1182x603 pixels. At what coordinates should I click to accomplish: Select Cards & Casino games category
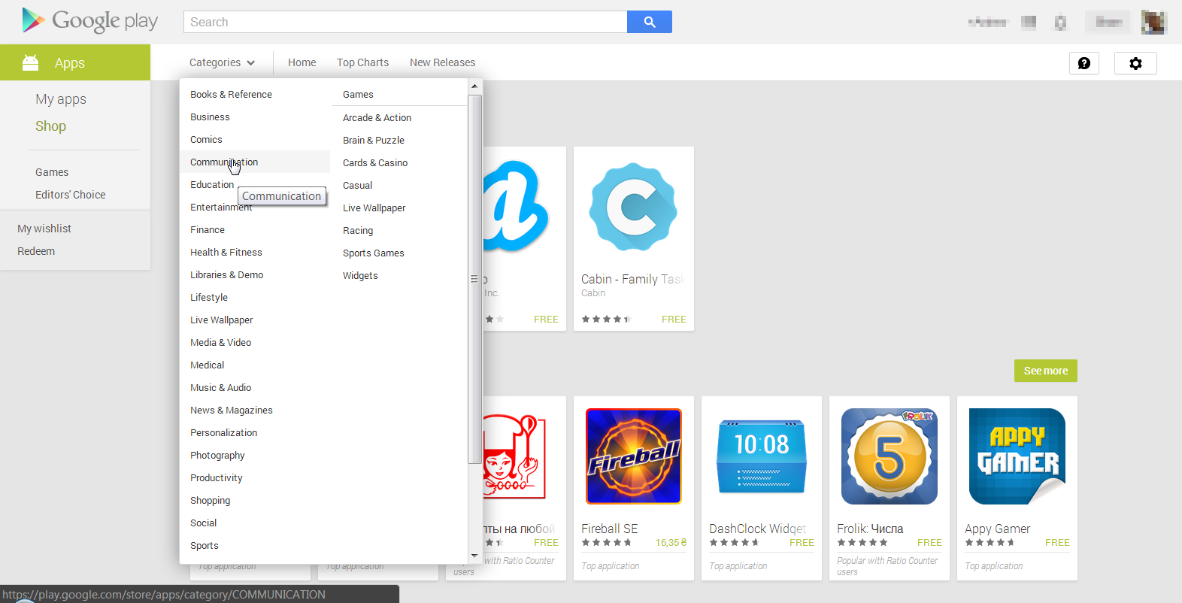tap(375, 162)
